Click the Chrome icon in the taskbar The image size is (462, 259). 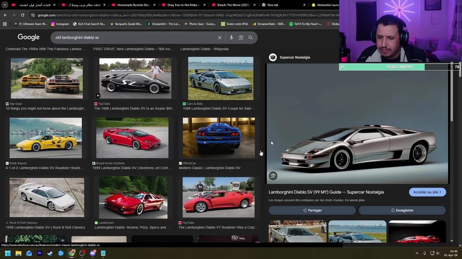pos(71,253)
